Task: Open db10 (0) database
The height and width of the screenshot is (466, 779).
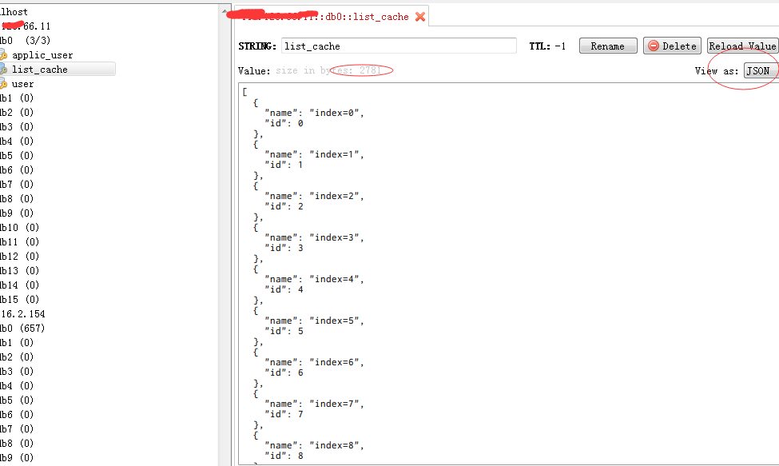Action: [x=19, y=227]
